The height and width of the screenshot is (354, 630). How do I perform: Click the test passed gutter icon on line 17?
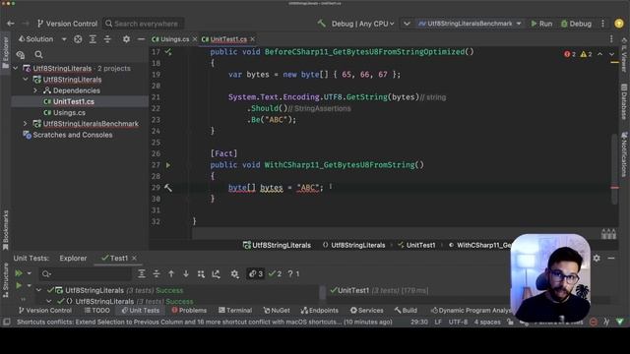168,52
